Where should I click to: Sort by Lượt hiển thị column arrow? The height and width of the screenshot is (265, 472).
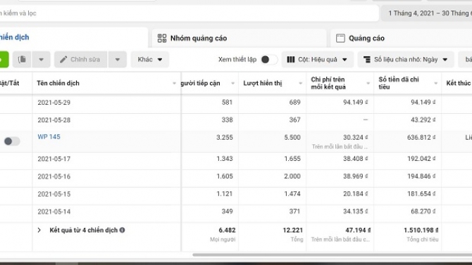click(x=300, y=83)
